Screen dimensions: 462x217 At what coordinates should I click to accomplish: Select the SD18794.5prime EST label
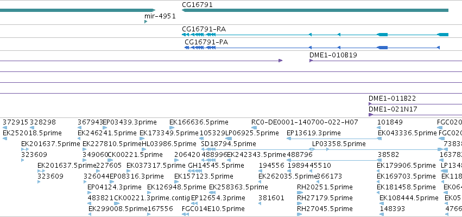point(229,144)
